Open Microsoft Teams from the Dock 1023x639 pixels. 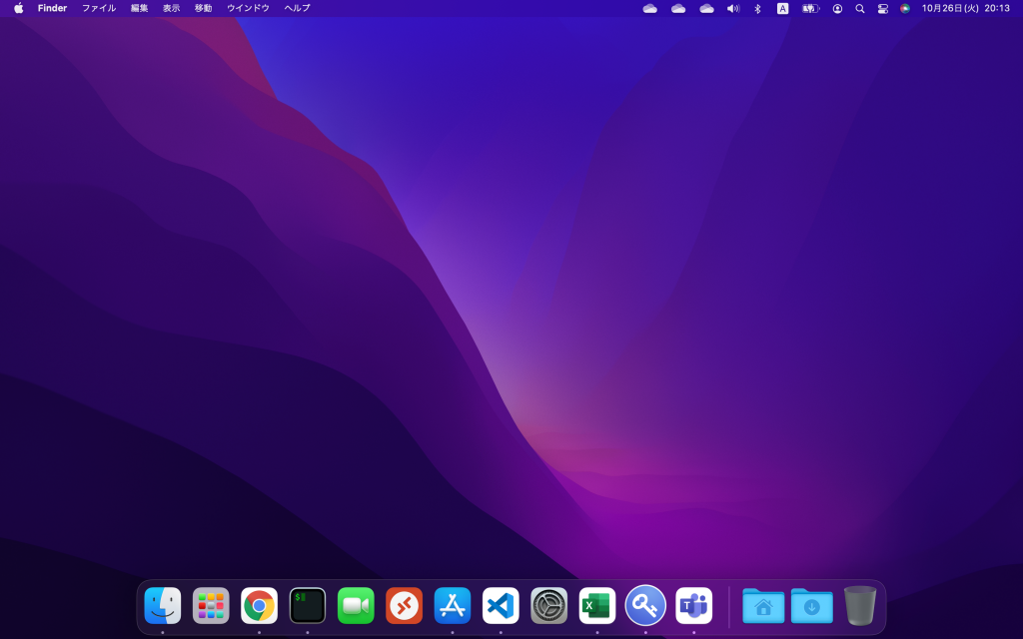pos(693,605)
